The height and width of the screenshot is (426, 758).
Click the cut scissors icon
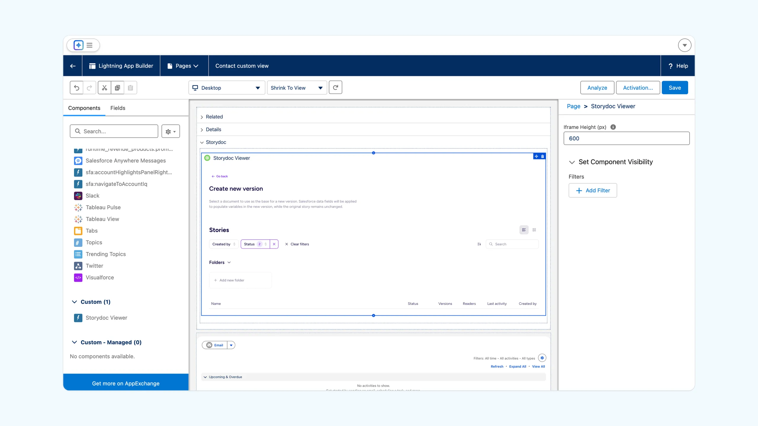[105, 88]
